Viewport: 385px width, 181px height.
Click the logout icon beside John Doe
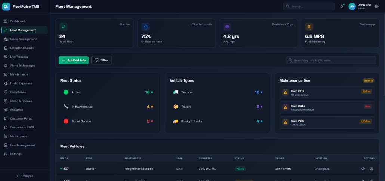(376, 6)
